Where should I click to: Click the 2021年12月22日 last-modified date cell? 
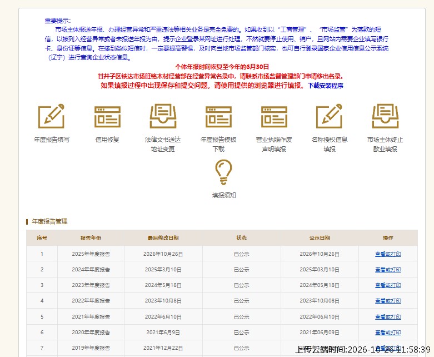pyautogui.click(x=163, y=348)
